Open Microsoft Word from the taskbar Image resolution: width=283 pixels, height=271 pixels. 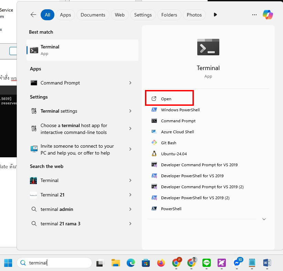point(267,263)
